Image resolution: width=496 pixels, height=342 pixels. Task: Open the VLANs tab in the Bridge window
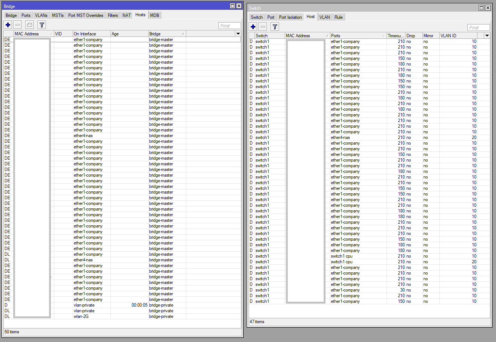coord(41,15)
